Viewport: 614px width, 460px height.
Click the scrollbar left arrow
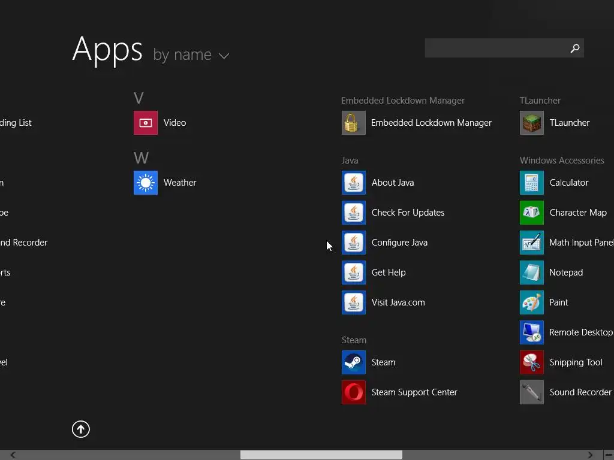coord(13,455)
